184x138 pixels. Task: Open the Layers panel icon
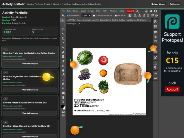tap(155, 32)
